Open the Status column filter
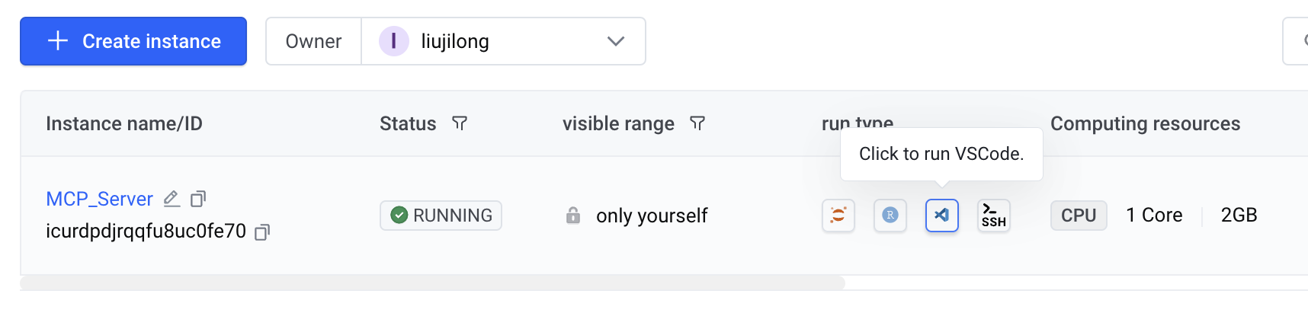This screenshot has height=329, width=1308. point(460,123)
